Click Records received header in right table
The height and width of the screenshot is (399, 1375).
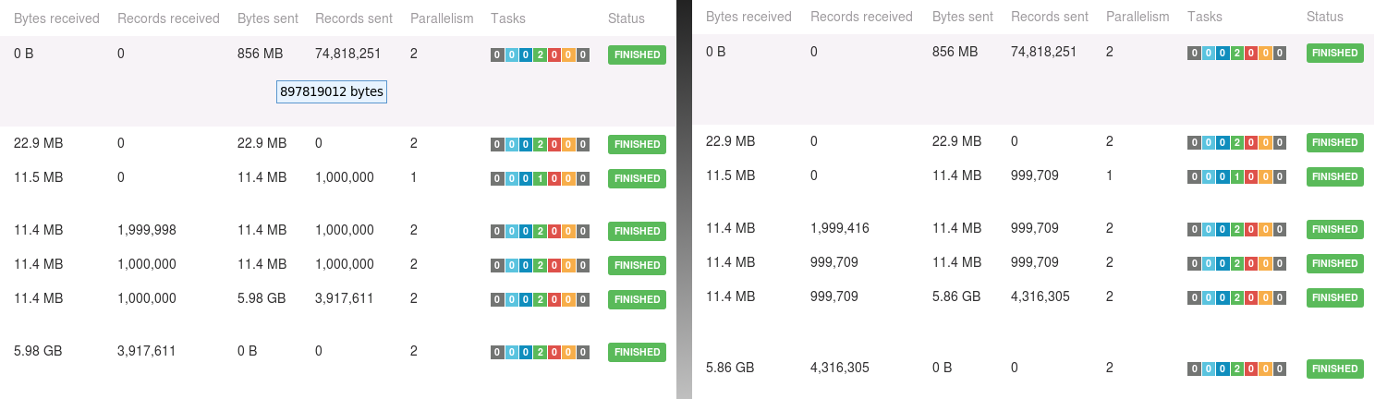tap(861, 17)
